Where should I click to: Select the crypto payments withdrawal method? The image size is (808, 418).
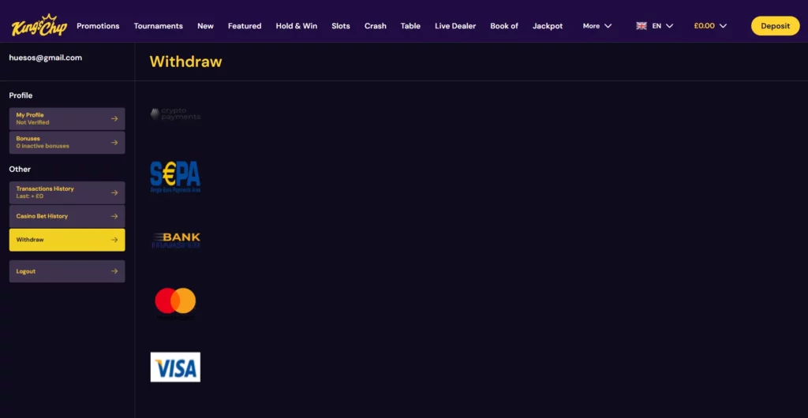point(175,114)
